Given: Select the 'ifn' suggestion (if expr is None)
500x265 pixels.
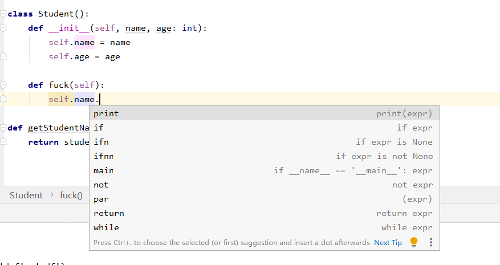Looking at the screenshot, I should tap(101, 142).
